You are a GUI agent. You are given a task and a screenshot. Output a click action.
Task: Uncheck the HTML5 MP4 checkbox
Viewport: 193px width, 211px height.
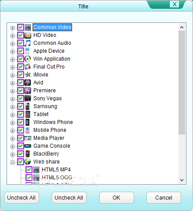(29, 170)
